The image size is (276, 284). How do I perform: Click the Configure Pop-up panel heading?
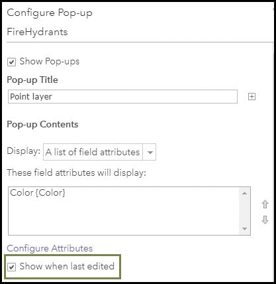coord(50,13)
